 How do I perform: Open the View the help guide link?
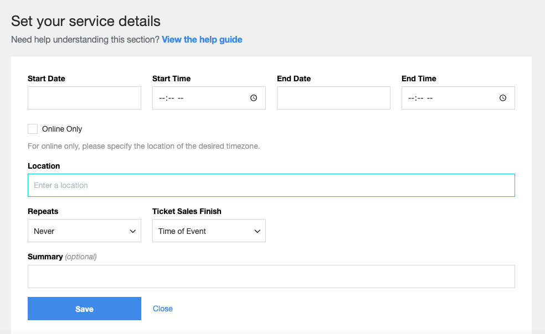(202, 40)
